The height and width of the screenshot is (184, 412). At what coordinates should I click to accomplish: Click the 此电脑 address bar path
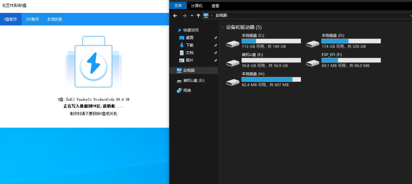click(x=221, y=15)
